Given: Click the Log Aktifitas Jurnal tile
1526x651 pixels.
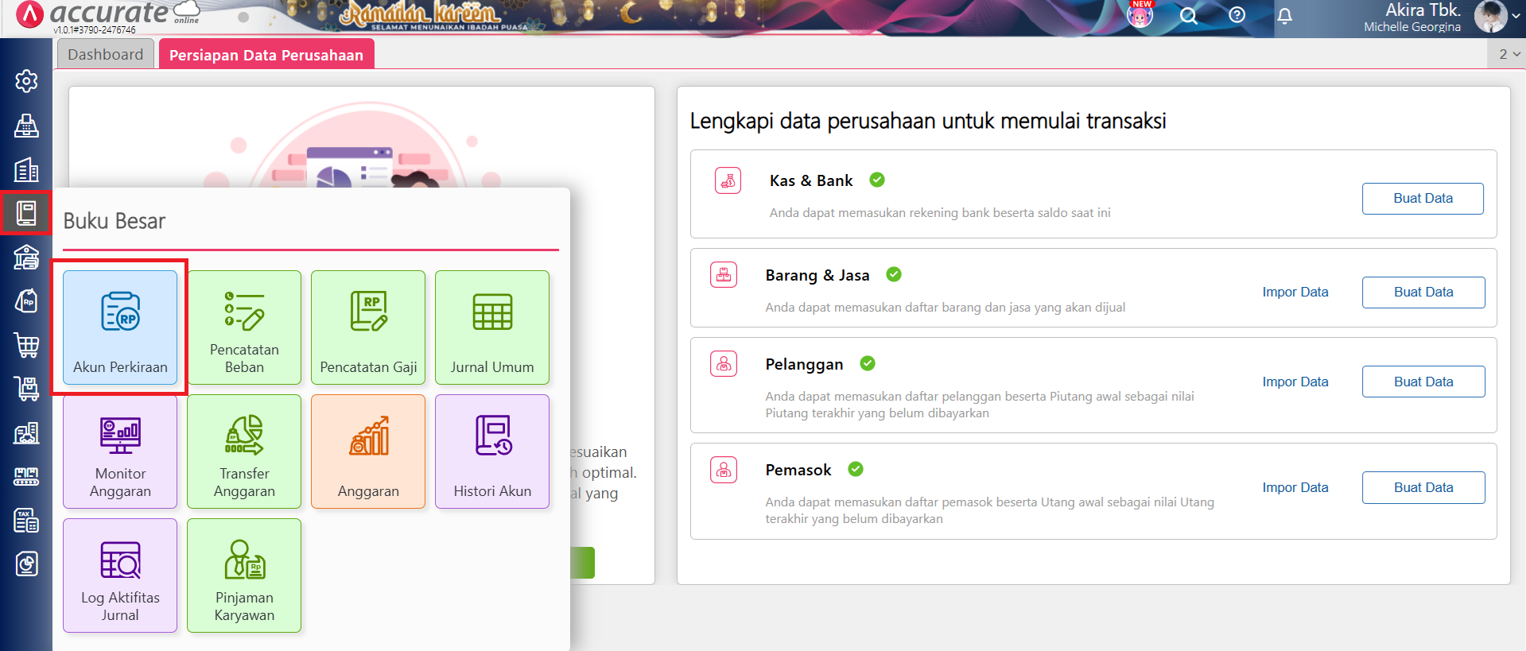Looking at the screenshot, I should (120, 575).
